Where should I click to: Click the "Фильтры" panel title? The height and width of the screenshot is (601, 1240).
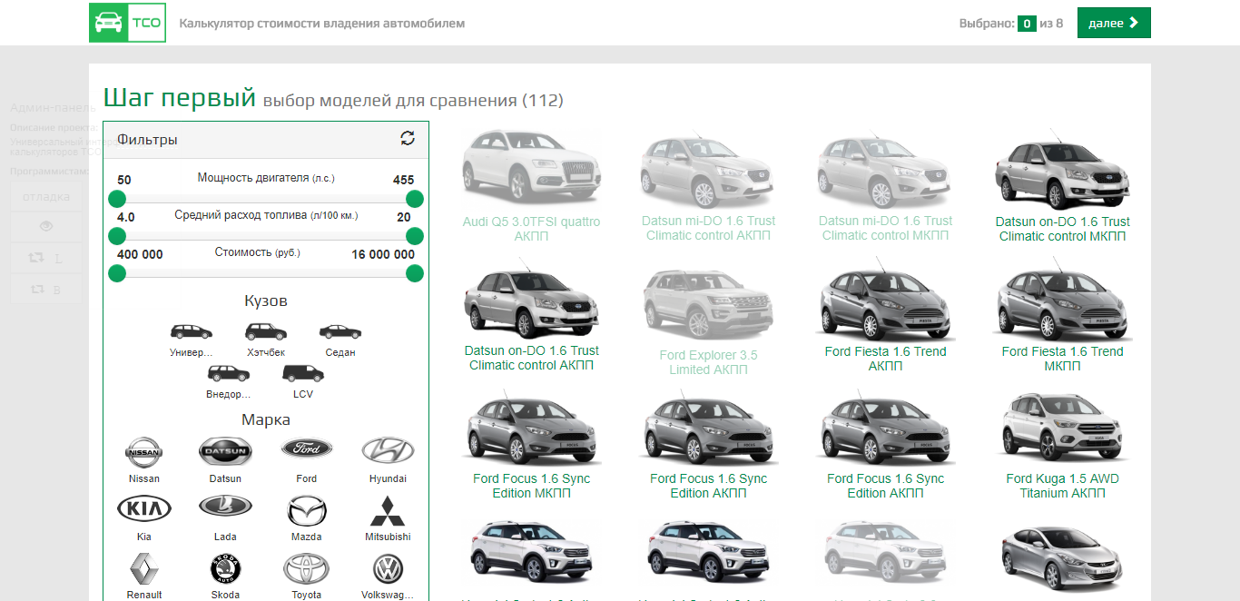(147, 140)
